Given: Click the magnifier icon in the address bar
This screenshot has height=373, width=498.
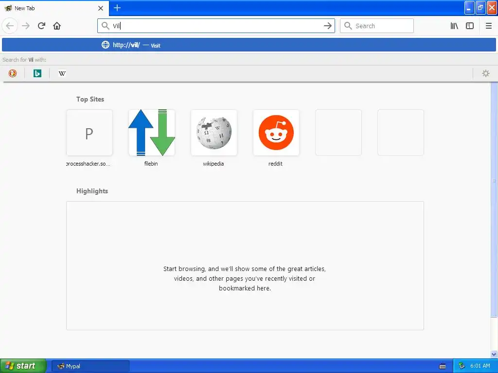Looking at the screenshot, I should point(105,25).
